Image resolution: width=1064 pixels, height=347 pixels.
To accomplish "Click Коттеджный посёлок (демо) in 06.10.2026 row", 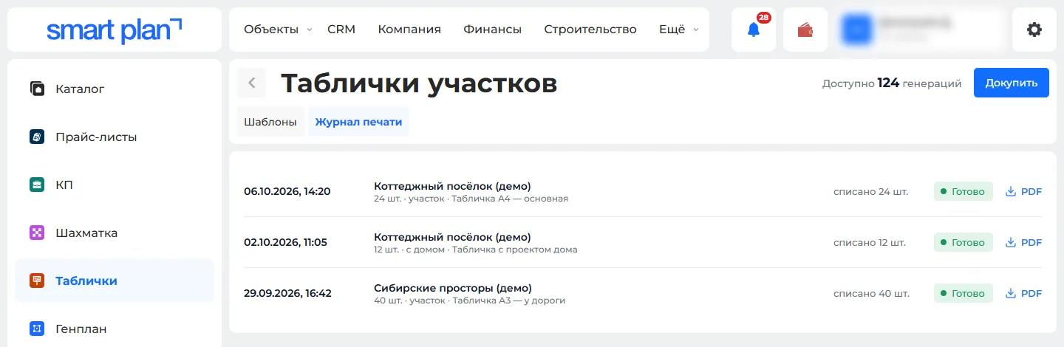I will point(452,186).
